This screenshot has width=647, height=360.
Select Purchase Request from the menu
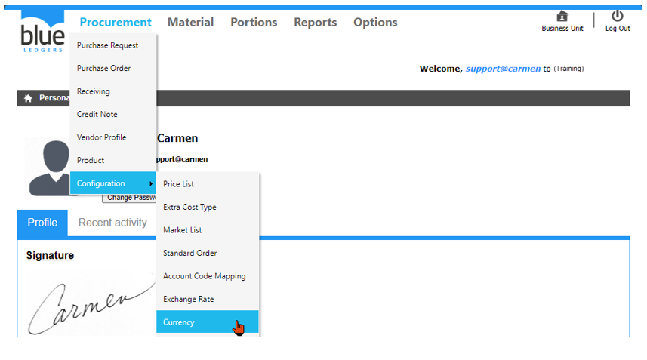(107, 45)
